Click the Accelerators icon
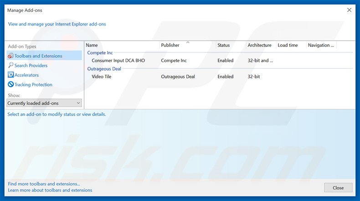This screenshot has width=360, height=201. pyautogui.click(x=11, y=75)
